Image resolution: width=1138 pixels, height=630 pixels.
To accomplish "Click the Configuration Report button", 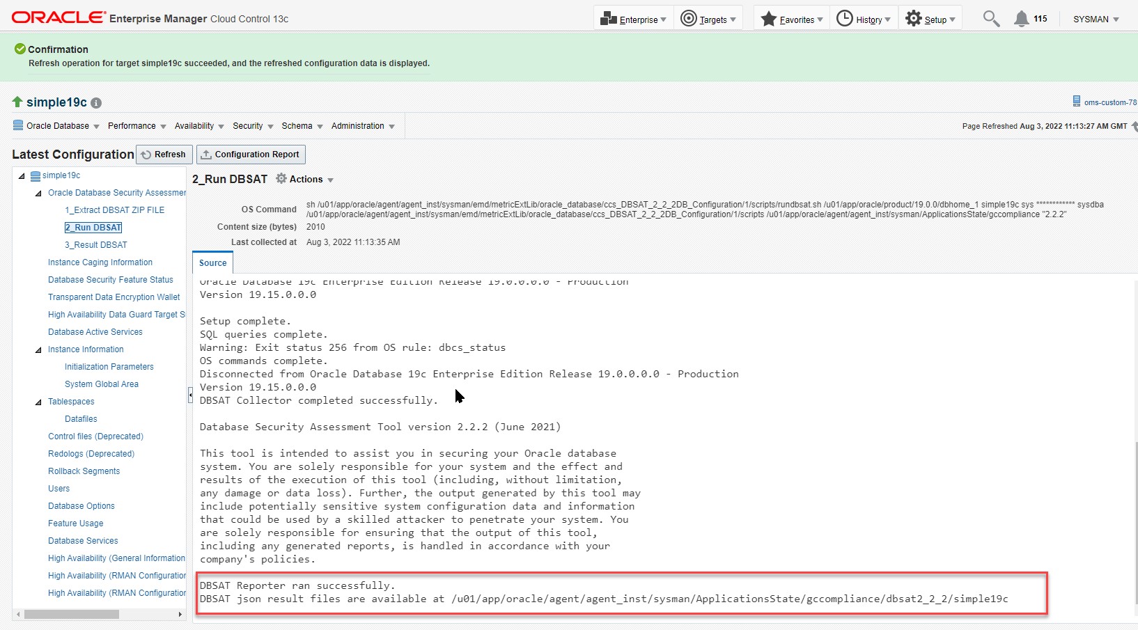I will click(251, 155).
